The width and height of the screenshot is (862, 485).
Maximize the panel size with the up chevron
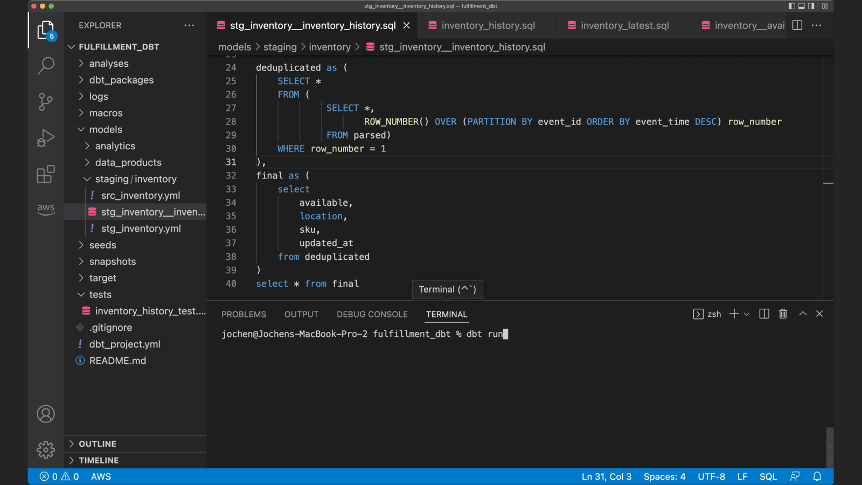point(803,314)
